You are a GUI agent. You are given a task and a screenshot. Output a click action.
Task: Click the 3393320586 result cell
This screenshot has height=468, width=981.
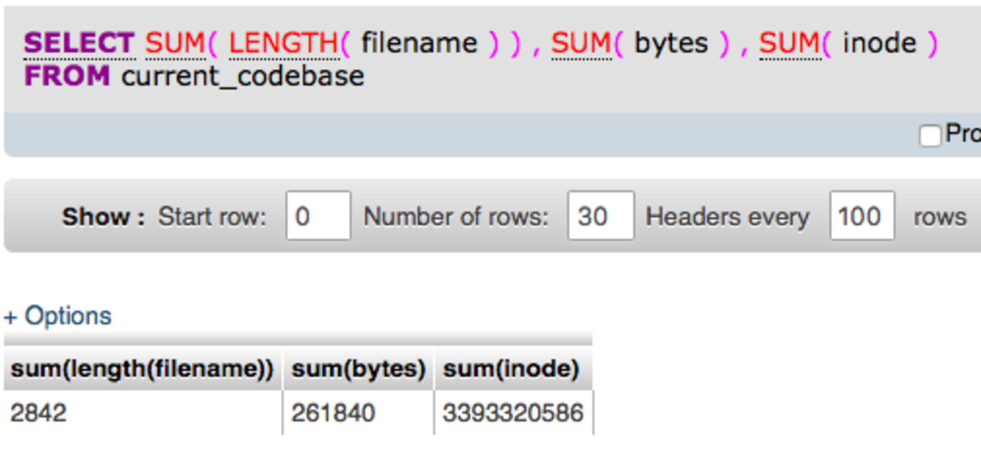tap(513, 413)
